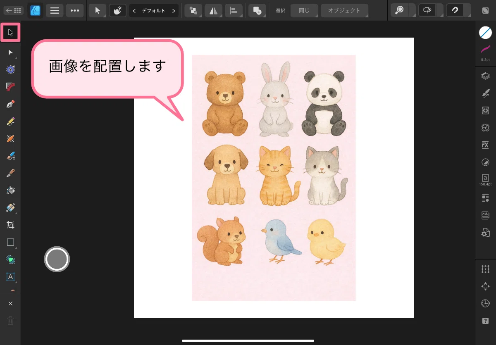Open the Stock images panel
496x345 pixels.
(485, 215)
